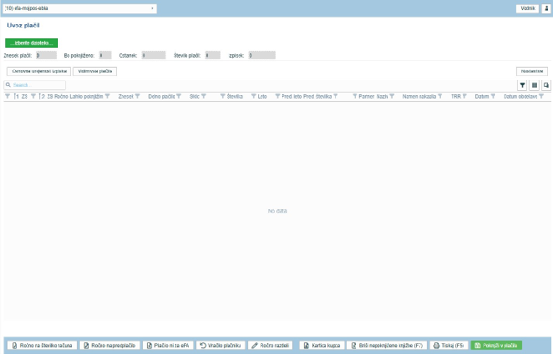
Task: Click the Sklic column filter icon
Action: [x=204, y=96]
